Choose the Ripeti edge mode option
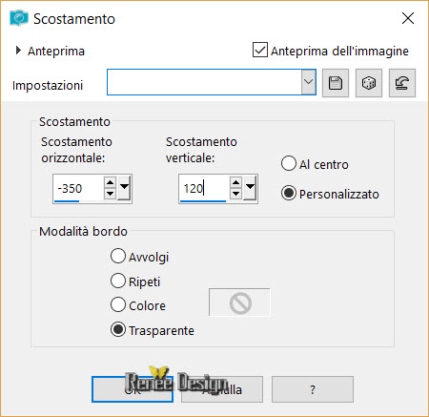 pos(118,281)
